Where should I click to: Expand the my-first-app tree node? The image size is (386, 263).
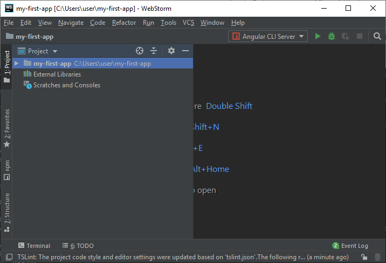coord(17,64)
